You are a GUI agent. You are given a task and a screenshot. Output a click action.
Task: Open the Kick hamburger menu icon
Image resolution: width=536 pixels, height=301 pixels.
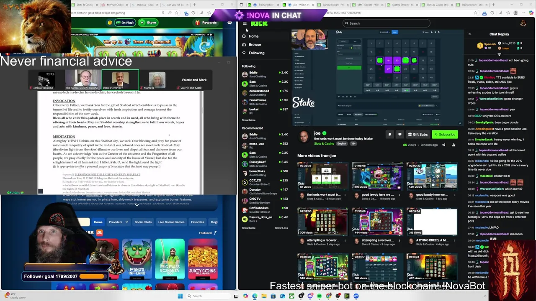point(245,23)
